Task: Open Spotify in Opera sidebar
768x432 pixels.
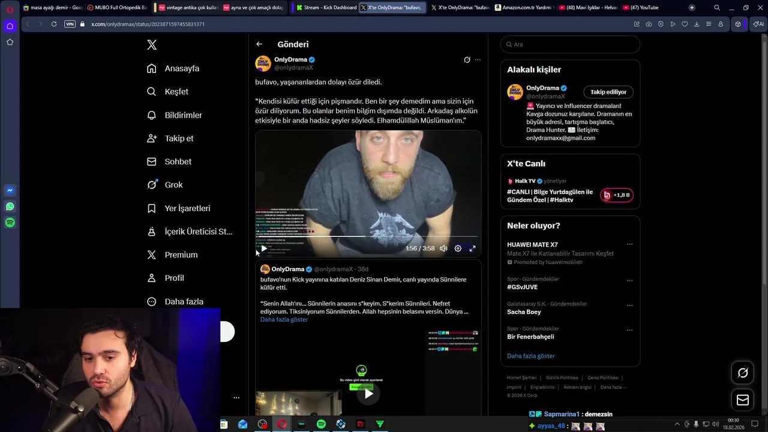Action: [x=10, y=223]
